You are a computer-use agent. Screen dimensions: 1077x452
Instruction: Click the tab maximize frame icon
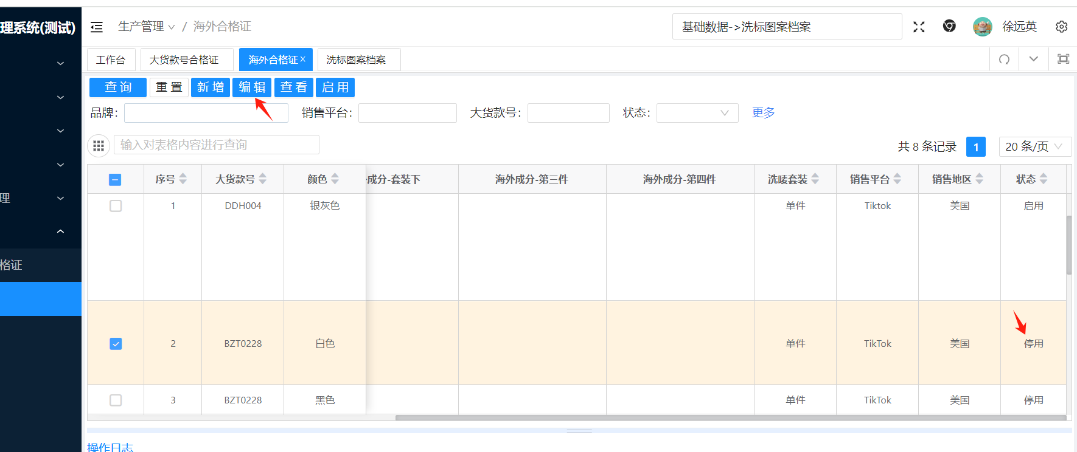[1063, 60]
